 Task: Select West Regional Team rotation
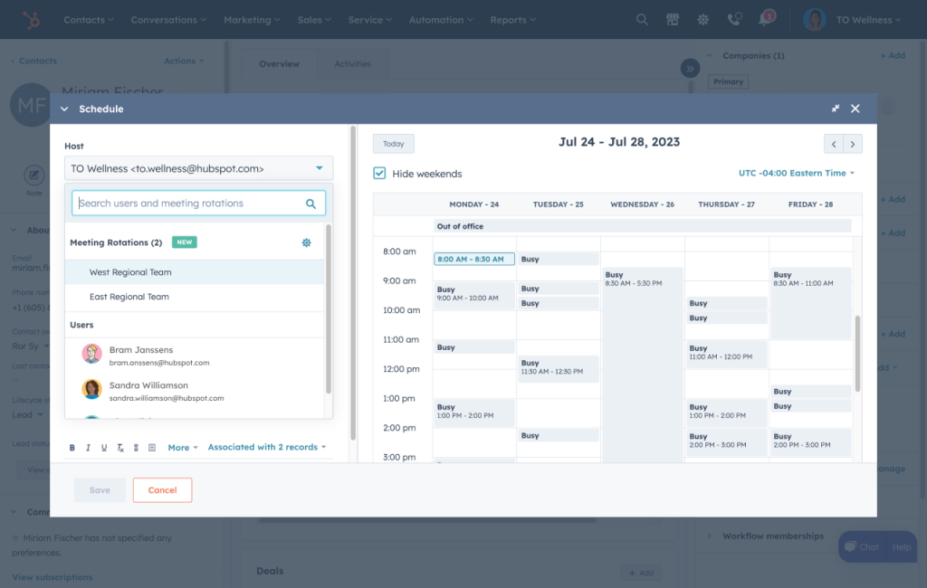tap(130, 272)
